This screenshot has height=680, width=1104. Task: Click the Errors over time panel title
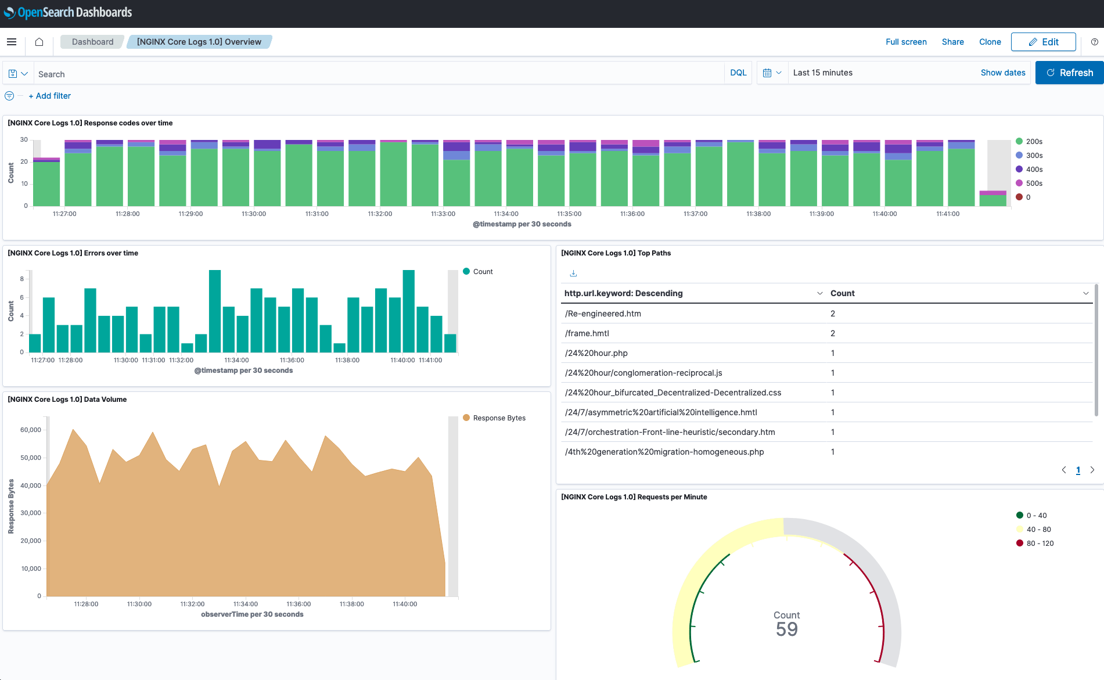[x=73, y=253]
